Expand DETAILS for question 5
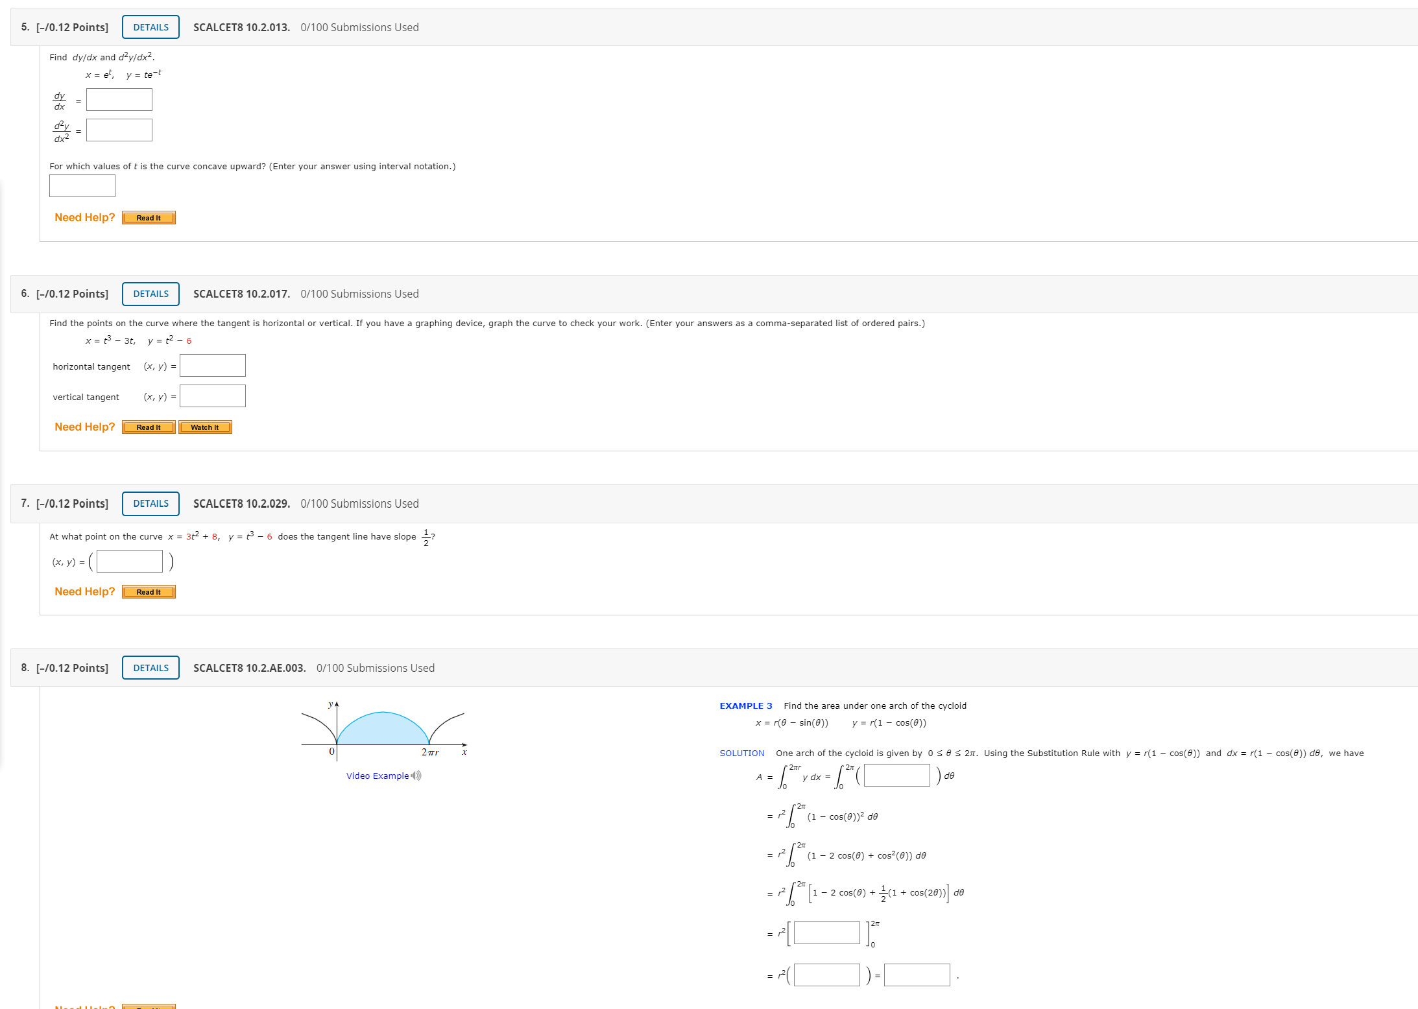This screenshot has height=1009, width=1418. [x=150, y=27]
